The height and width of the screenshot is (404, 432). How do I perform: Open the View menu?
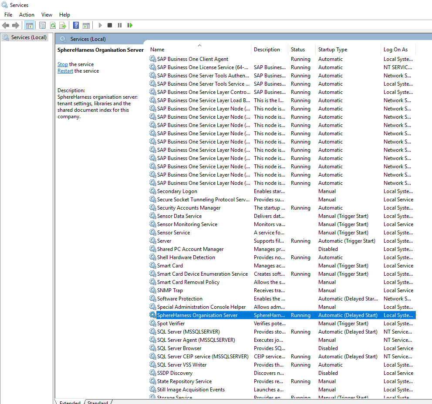click(47, 15)
